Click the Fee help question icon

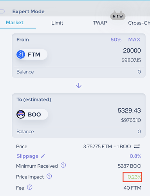click(30, 187)
